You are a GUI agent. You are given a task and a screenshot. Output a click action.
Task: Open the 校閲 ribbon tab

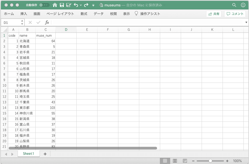[x=113, y=14]
